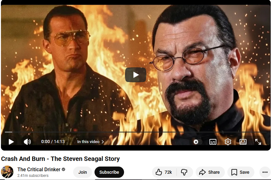Screen dimensions: 271x180
Task: Start playback with the control bar play icon
Action: point(11,142)
